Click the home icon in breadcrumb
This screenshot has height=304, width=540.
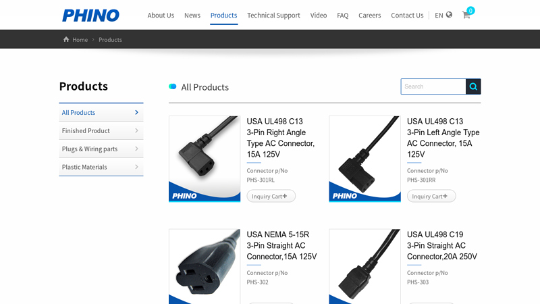66,39
